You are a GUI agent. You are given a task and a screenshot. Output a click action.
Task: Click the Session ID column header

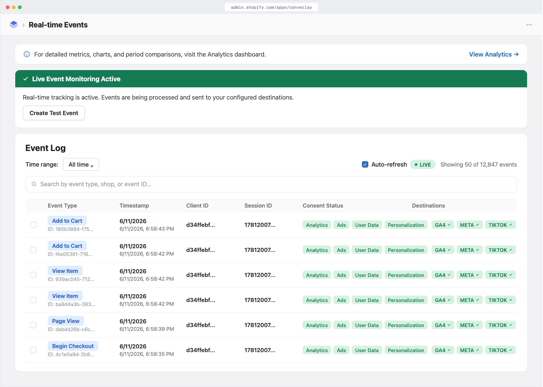pyautogui.click(x=258, y=206)
